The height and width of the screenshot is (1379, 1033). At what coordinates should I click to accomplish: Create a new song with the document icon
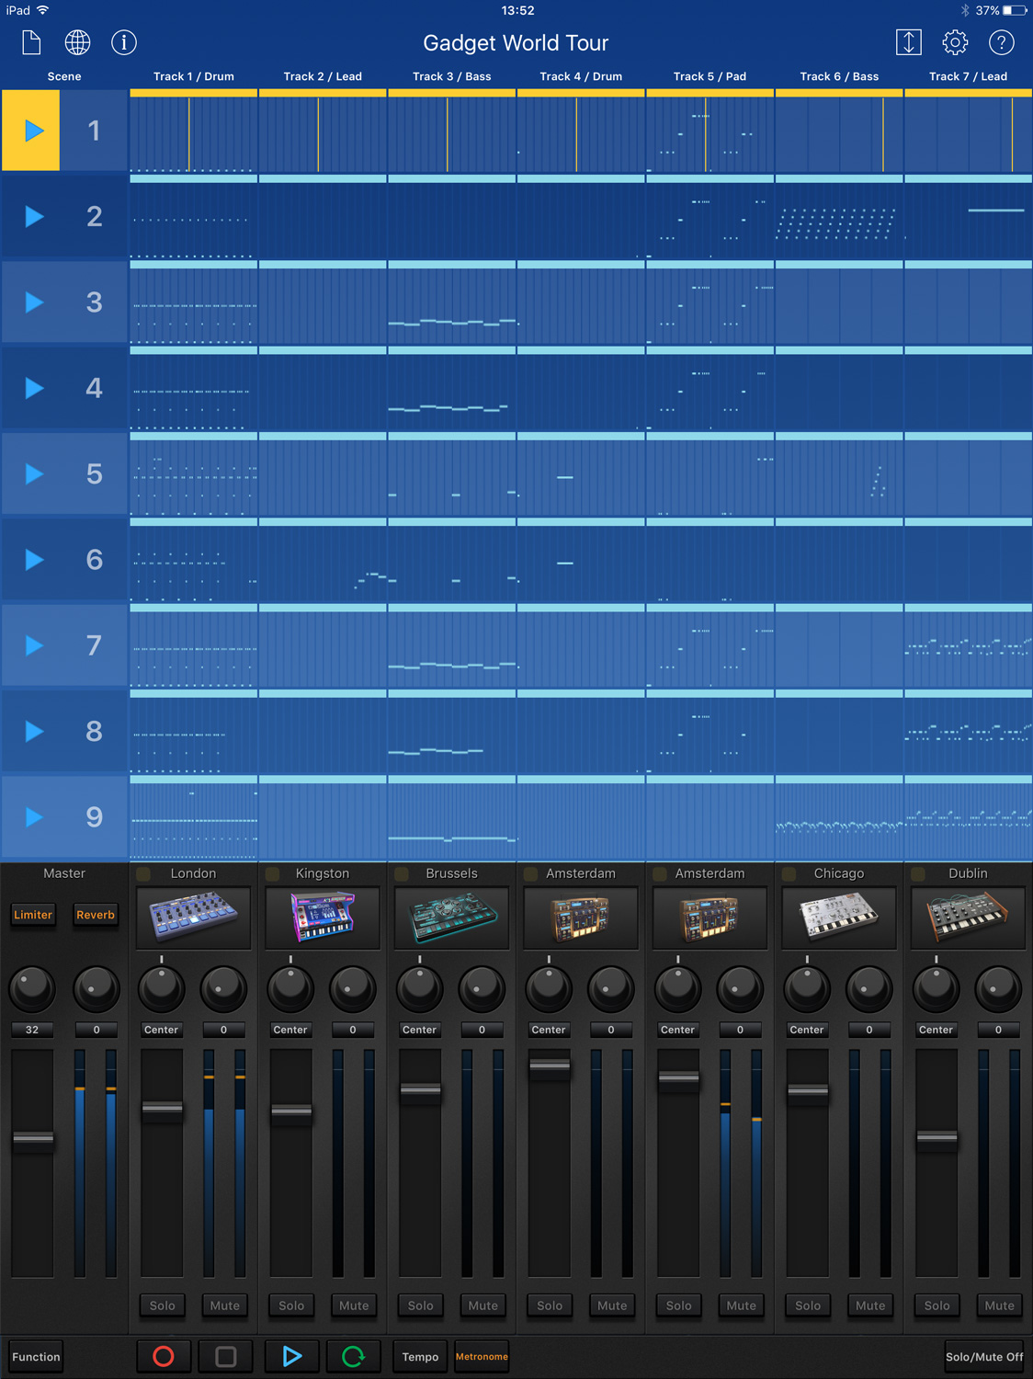30,42
